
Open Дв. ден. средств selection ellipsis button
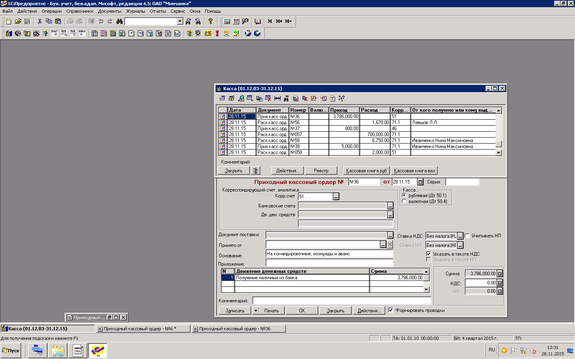(x=390, y=214)
